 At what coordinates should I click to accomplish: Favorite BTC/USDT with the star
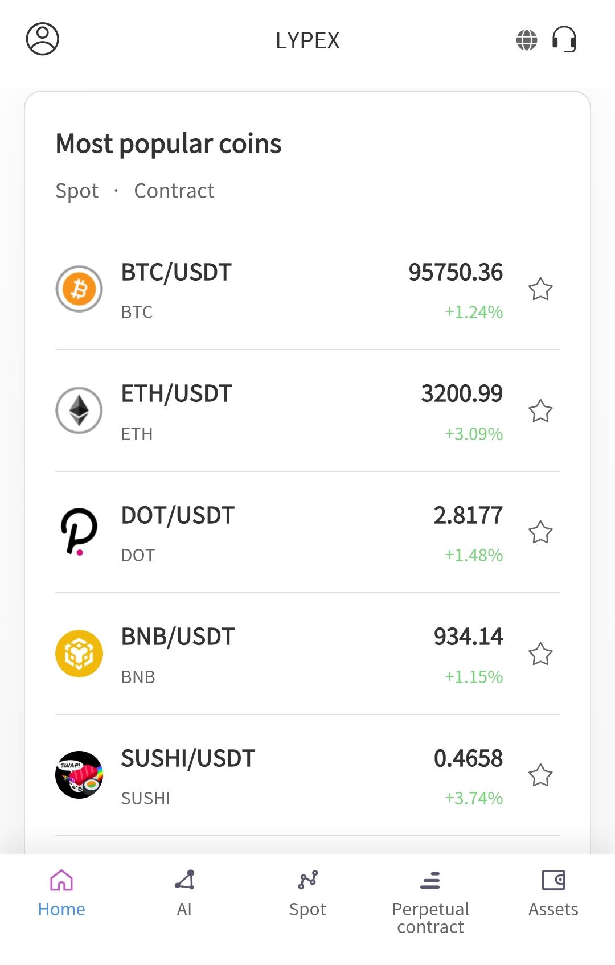pyautogui.click(x=540, y=289)
